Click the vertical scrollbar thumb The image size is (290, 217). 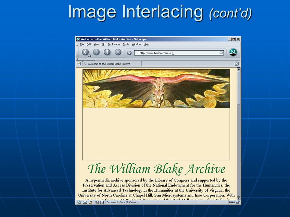pos(239,88)
